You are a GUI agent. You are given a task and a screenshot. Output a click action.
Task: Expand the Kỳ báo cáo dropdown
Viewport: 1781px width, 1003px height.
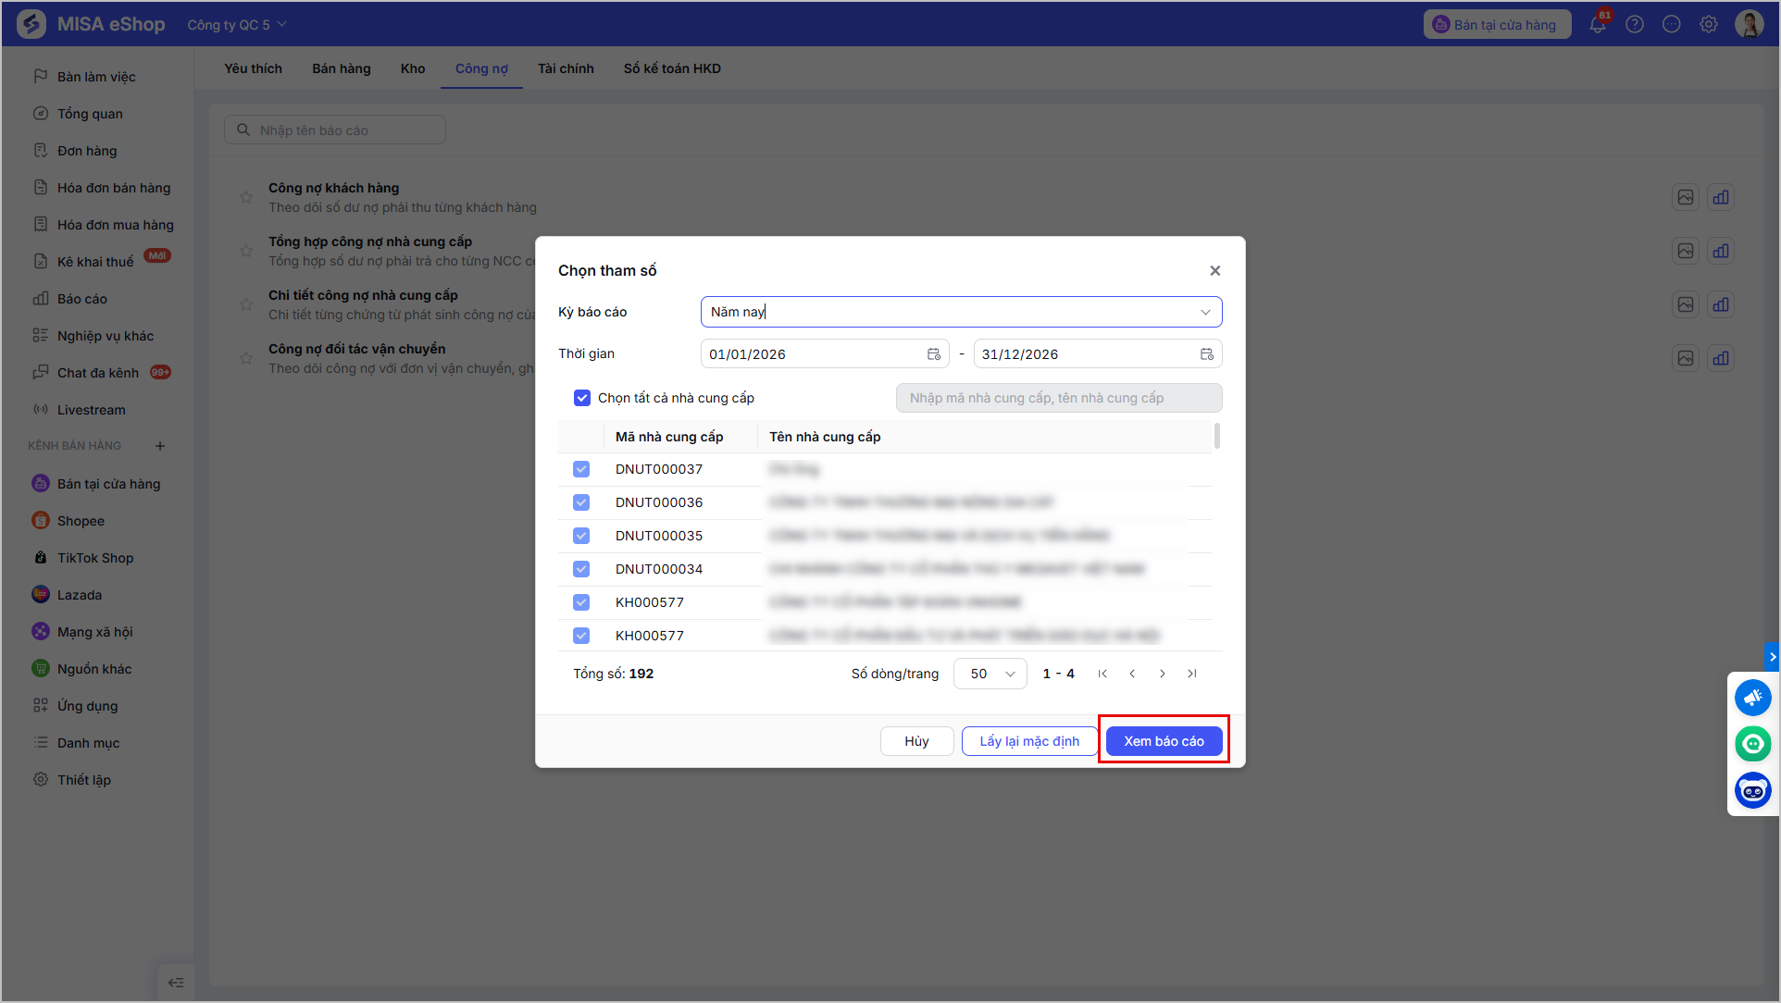(961, 312)
